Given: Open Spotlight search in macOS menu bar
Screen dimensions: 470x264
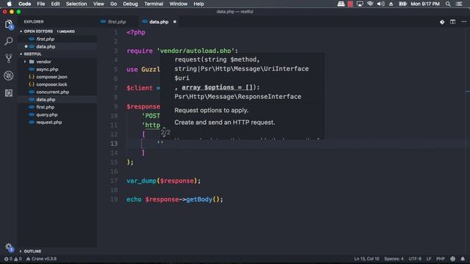Looking at the screenshot, I should point(448,4).
